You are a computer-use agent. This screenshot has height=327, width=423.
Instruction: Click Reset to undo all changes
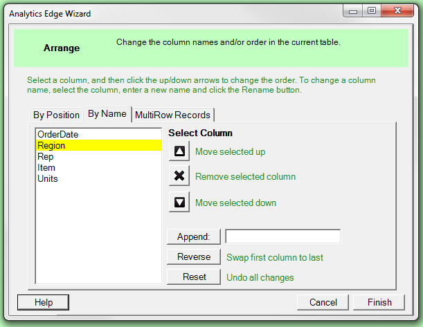click(194, 277)
